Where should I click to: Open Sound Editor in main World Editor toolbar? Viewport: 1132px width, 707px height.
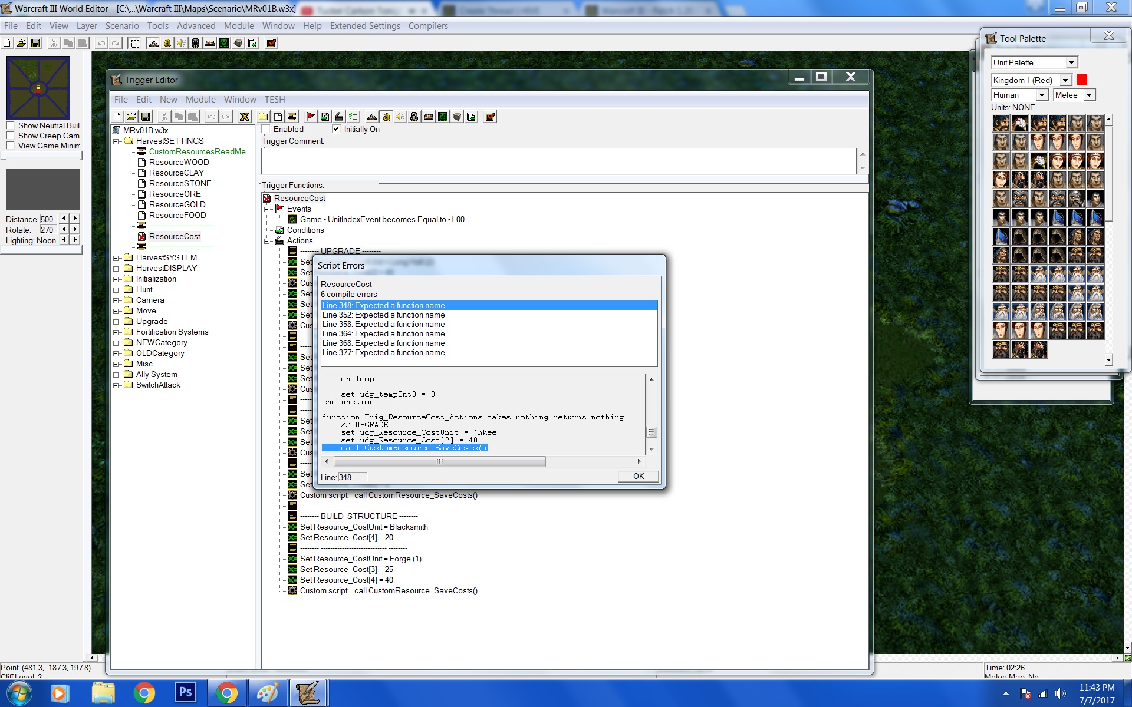click(182, 43)
